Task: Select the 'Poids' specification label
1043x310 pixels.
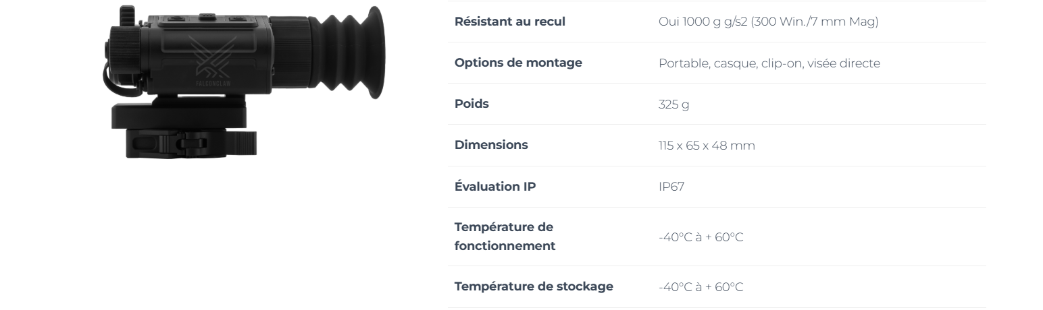Action: [x=472, y=104]
